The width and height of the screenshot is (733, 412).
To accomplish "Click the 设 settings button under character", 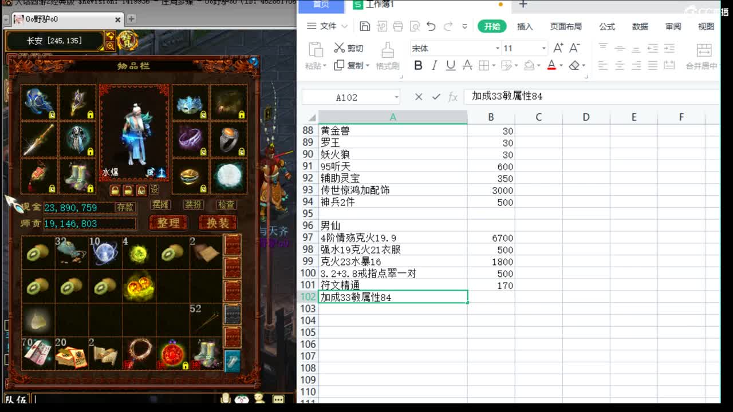I will click(154, 189).
